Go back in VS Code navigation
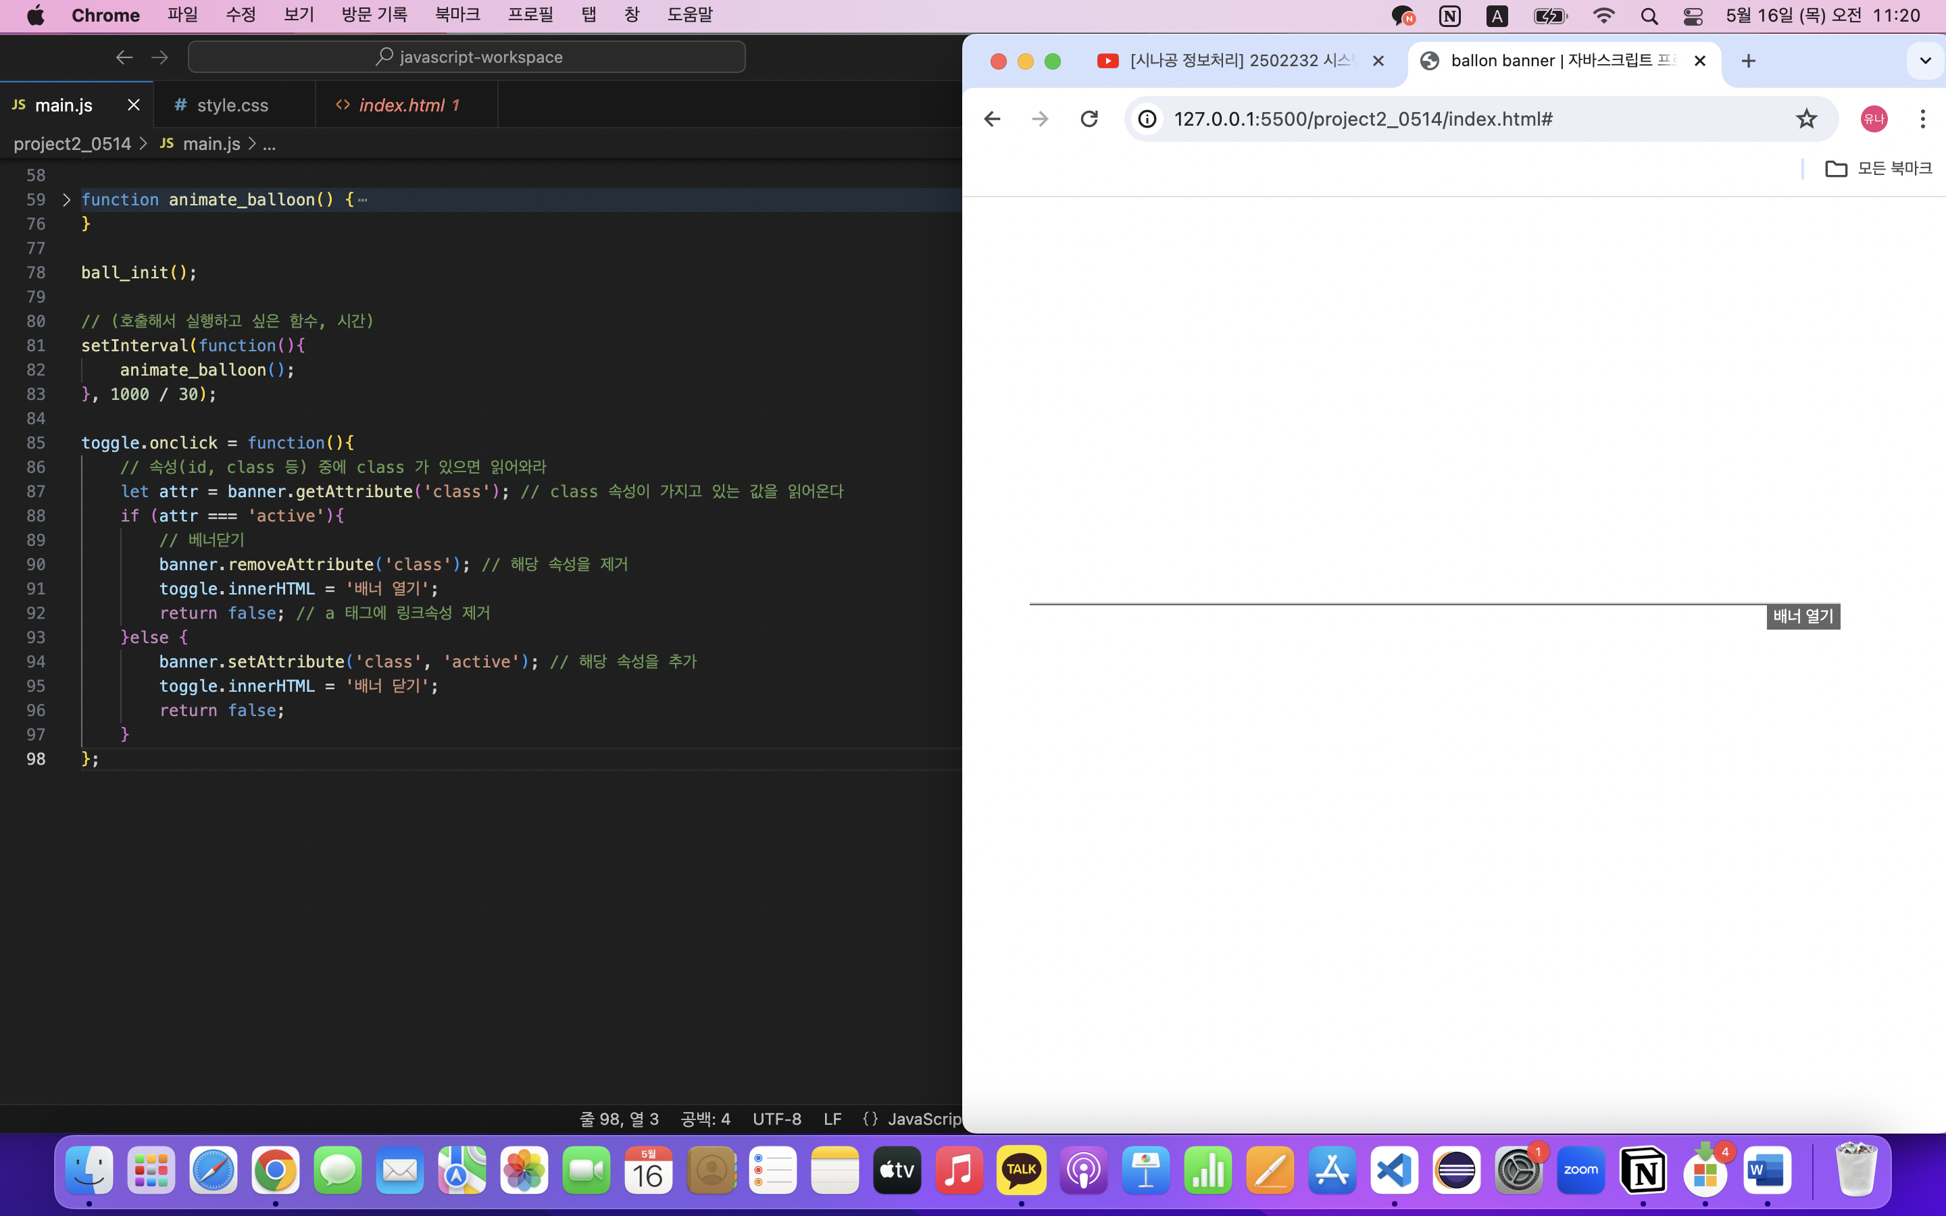 [124, 57]
